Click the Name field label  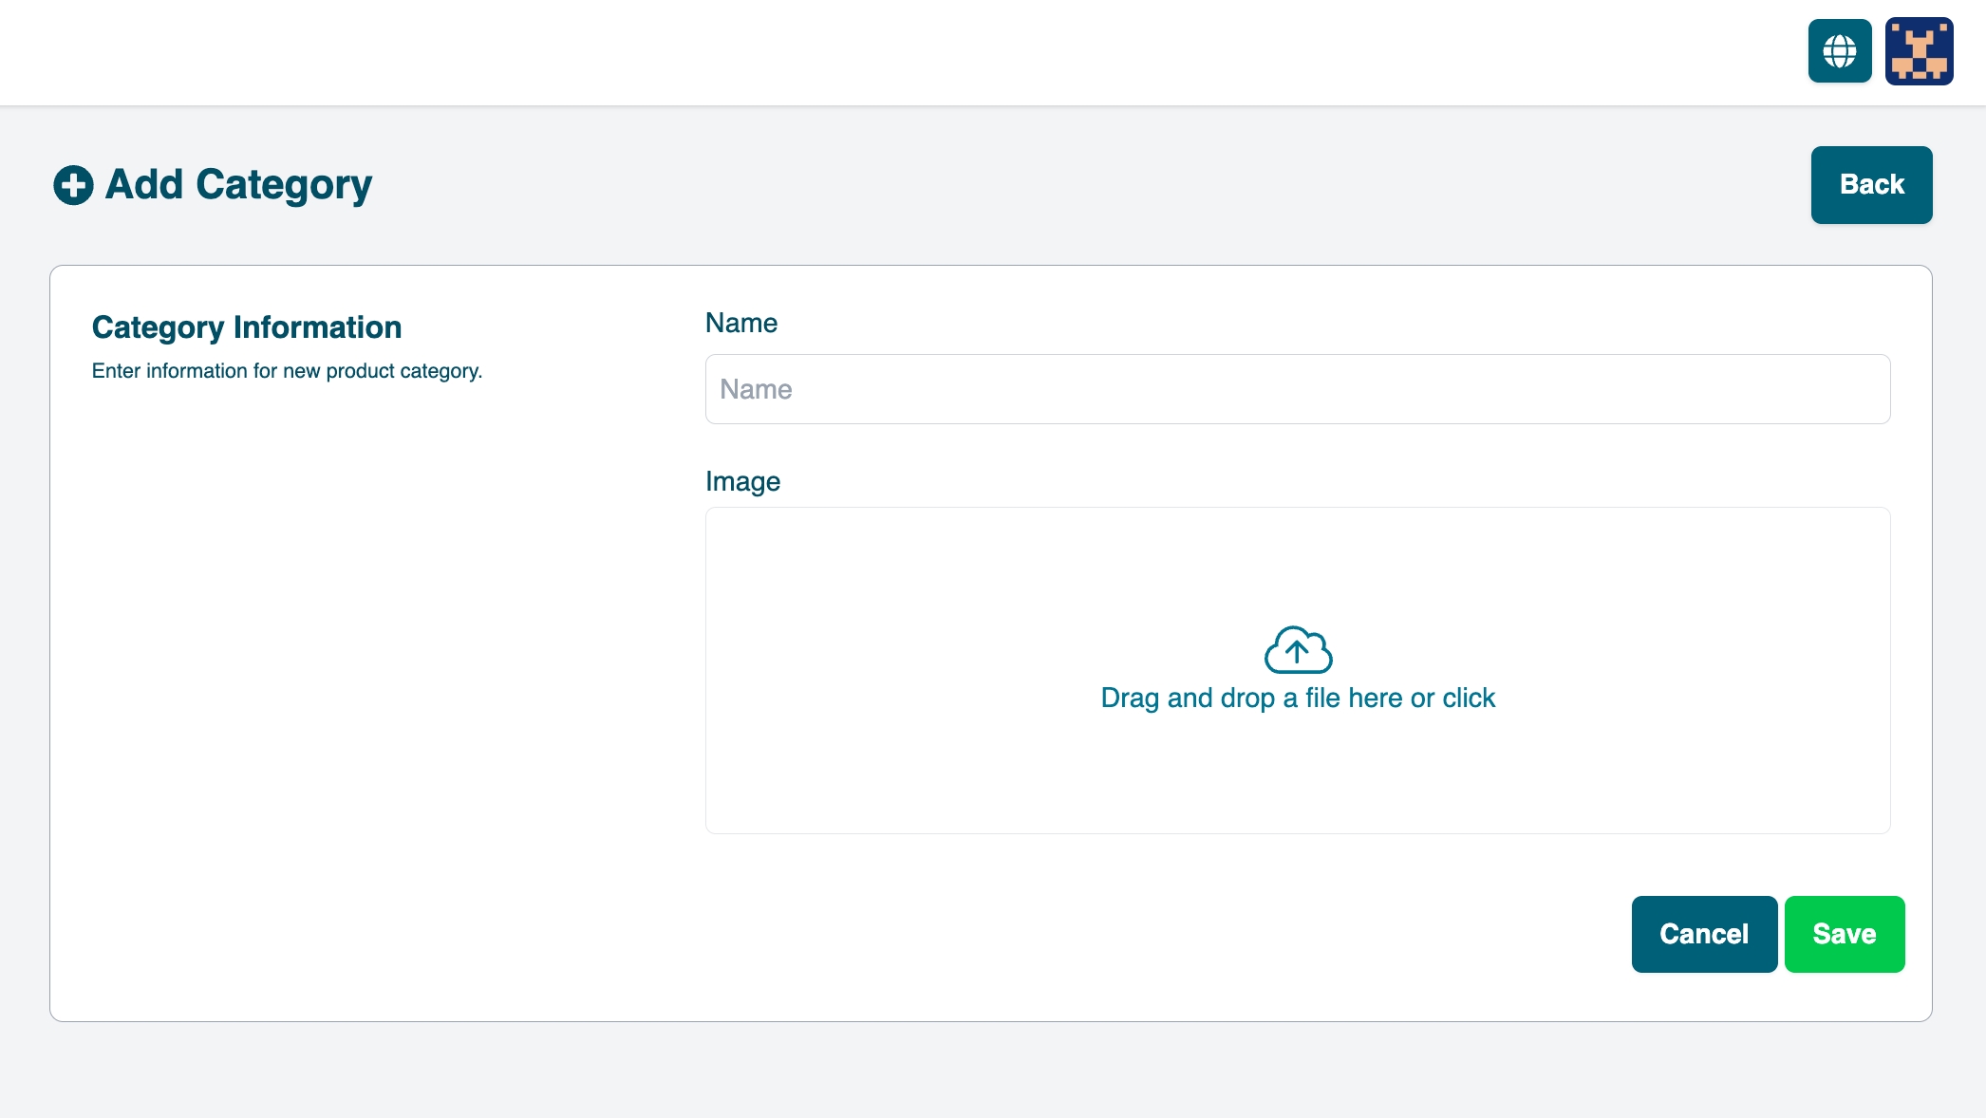pos(740,324)
